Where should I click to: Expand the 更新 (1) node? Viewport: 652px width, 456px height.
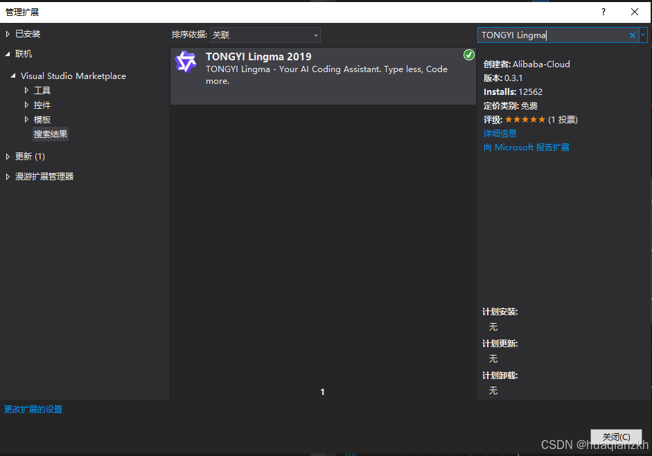click(8, 157)
